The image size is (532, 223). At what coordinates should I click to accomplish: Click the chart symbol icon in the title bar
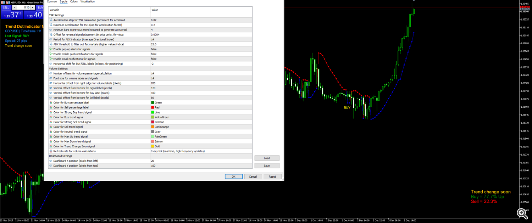pyautogui.click(x=8, y=2)
